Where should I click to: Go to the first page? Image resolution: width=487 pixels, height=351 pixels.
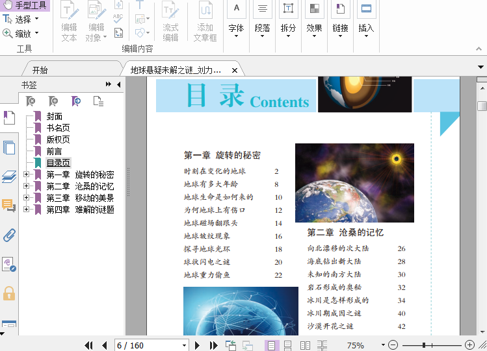point(89,345)
